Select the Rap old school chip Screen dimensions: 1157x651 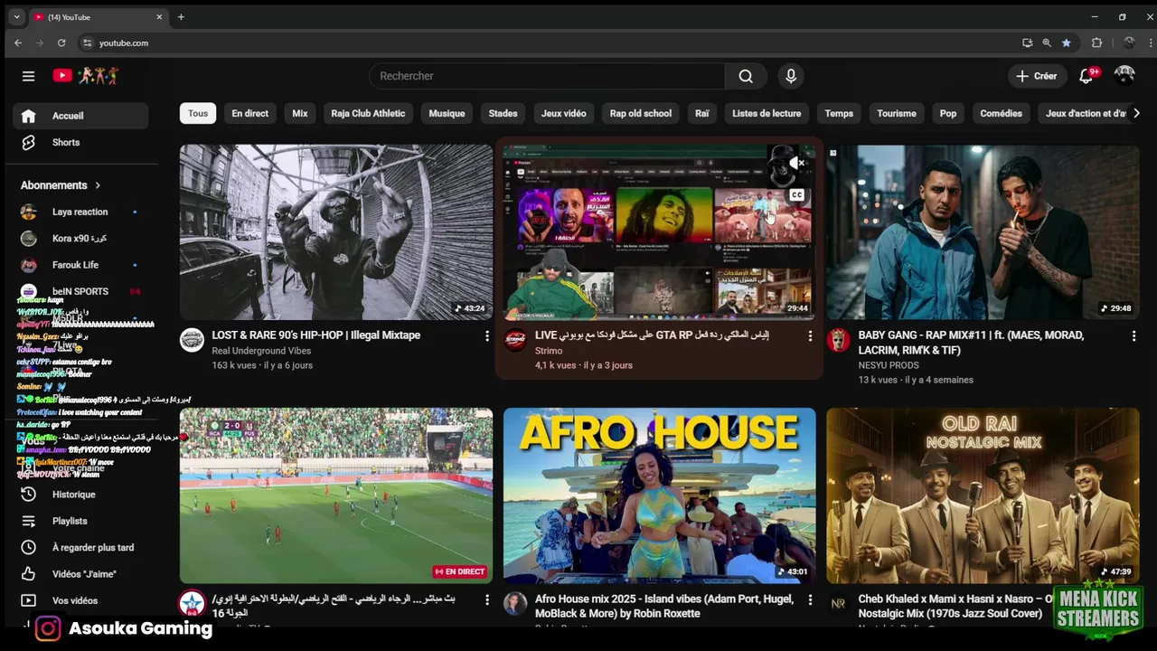click(641, 113)
